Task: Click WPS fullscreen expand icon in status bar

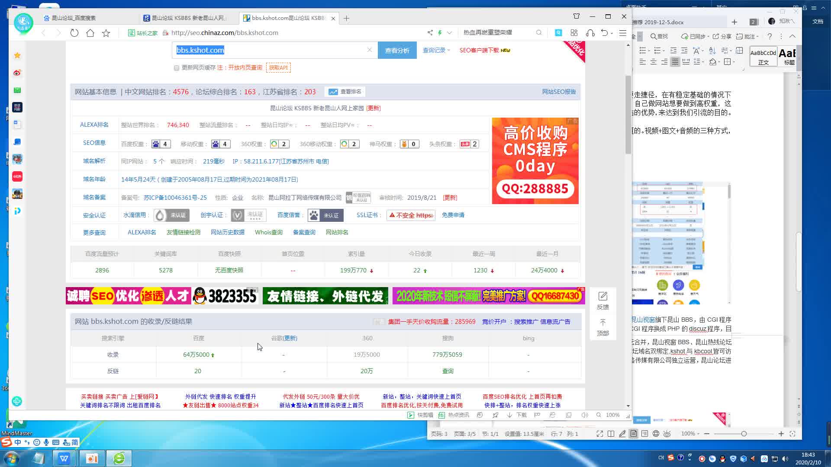Action: pos(600,434)
